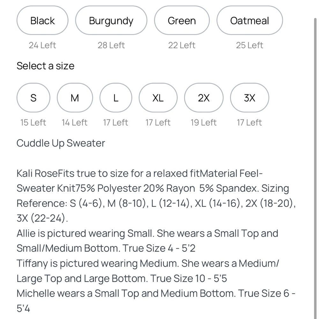Click the 'Select a size' heading

[45, 66]
